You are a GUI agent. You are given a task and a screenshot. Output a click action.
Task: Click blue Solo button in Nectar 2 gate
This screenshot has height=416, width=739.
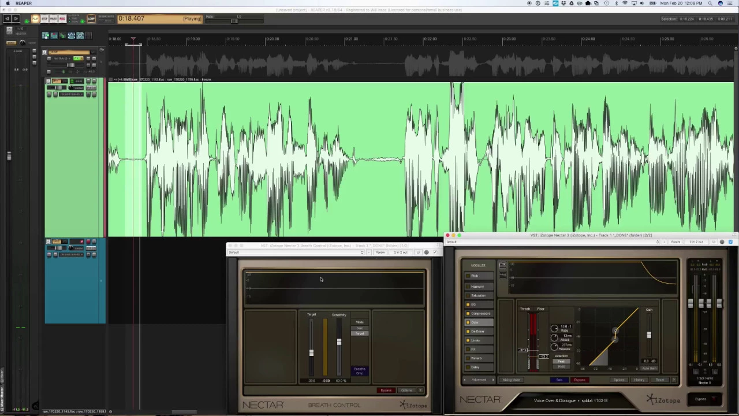point(559,380)
